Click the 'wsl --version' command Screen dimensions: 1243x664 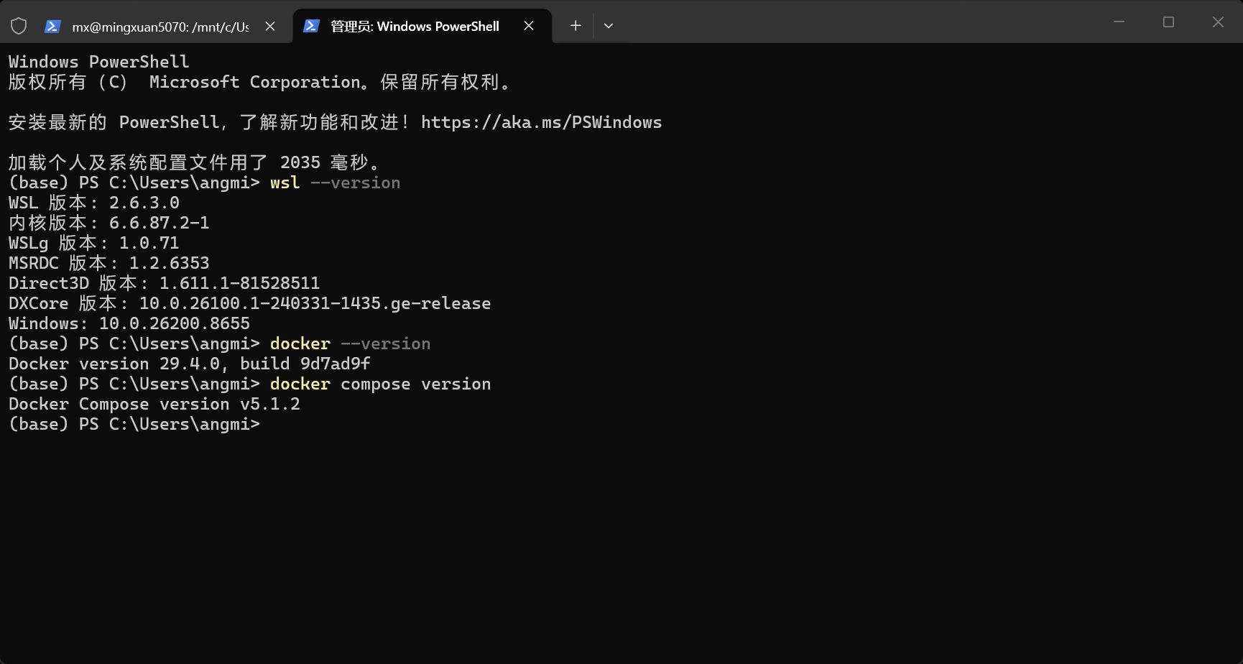[335, 183]
